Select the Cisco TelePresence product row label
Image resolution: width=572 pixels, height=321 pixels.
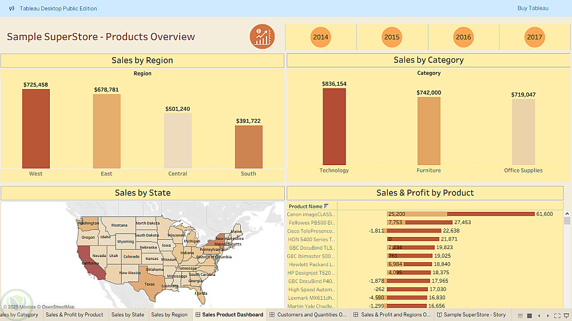311,231
